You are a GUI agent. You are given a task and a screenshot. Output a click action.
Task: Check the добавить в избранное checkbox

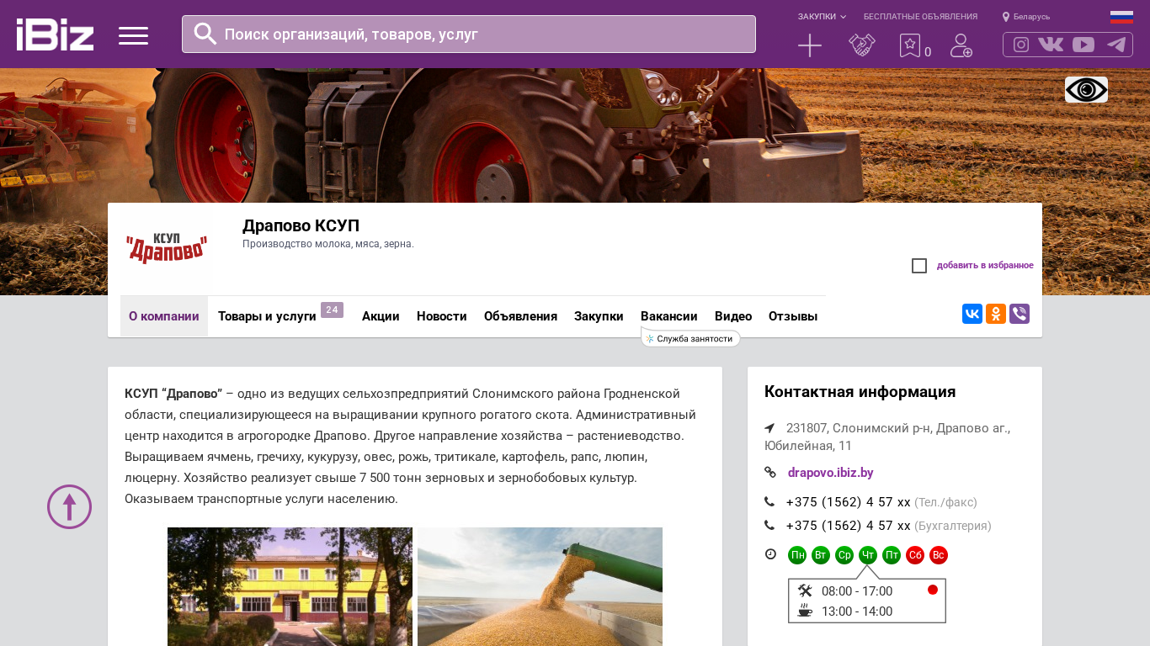(919, 266)
